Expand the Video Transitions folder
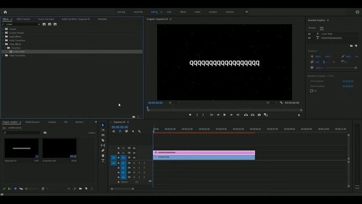The width and height of the screenshot is (362, 204). pyautogui.click(x=3, y=56)
